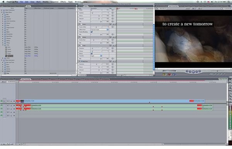Click the WindMotion filter icon in Effects browser
The width and height of the screenshot is (232, 149).
pyautogui.click(x=6, y=56)
